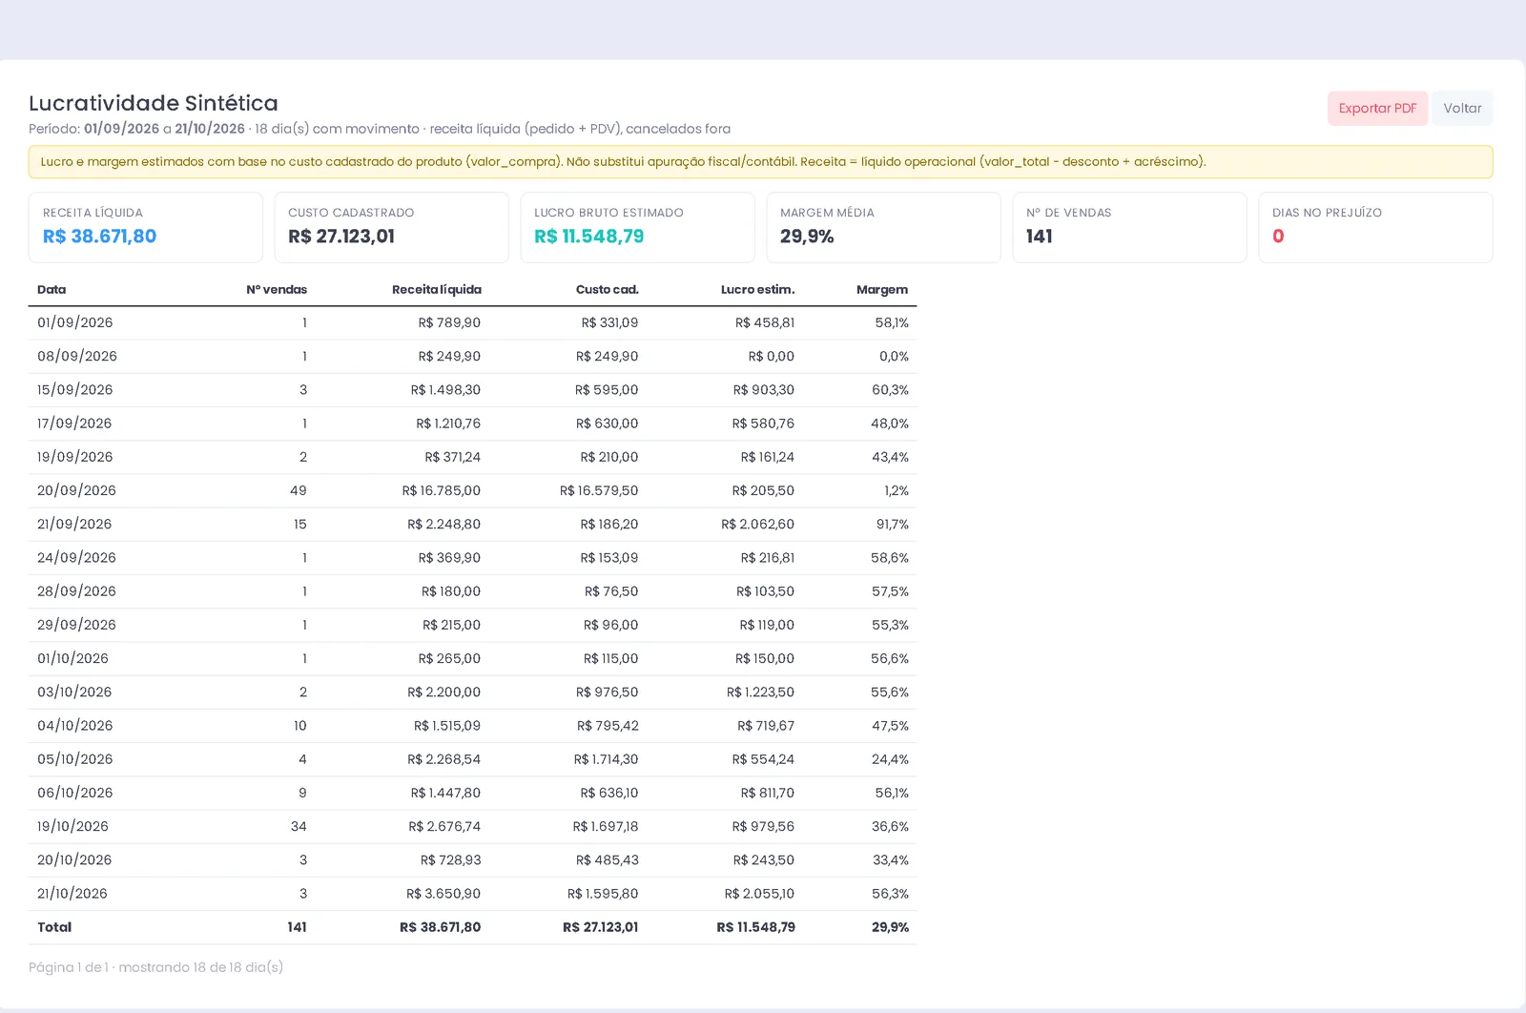Click the Receita líquida column header
Screen dimensions: 1526x1013
click(437, 290)
